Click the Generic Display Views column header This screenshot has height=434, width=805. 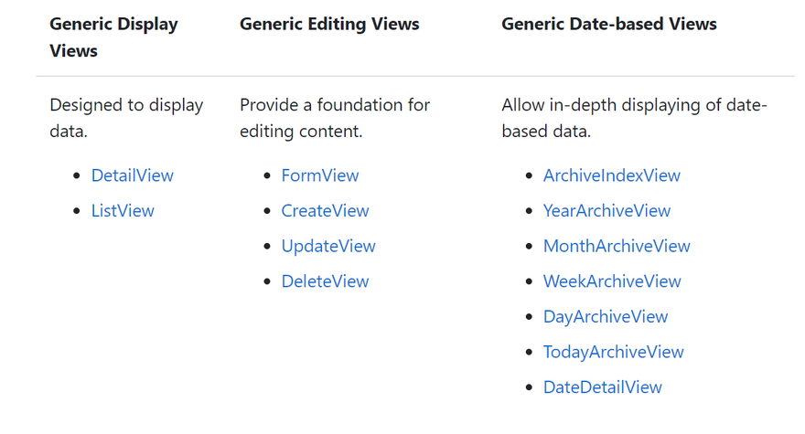coord(113,37)
